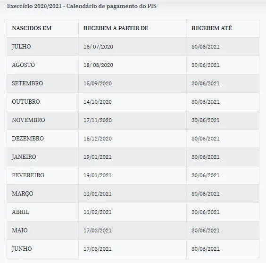Click date 15/12/2020 in DEZEMBRO row
266x263 pixels.
pos(98,139)
